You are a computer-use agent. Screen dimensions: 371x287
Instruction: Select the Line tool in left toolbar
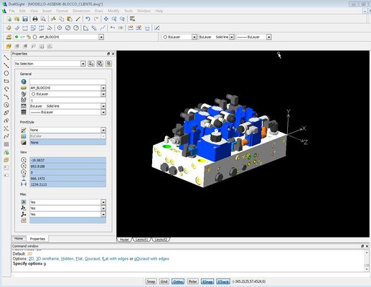(6, 57)
